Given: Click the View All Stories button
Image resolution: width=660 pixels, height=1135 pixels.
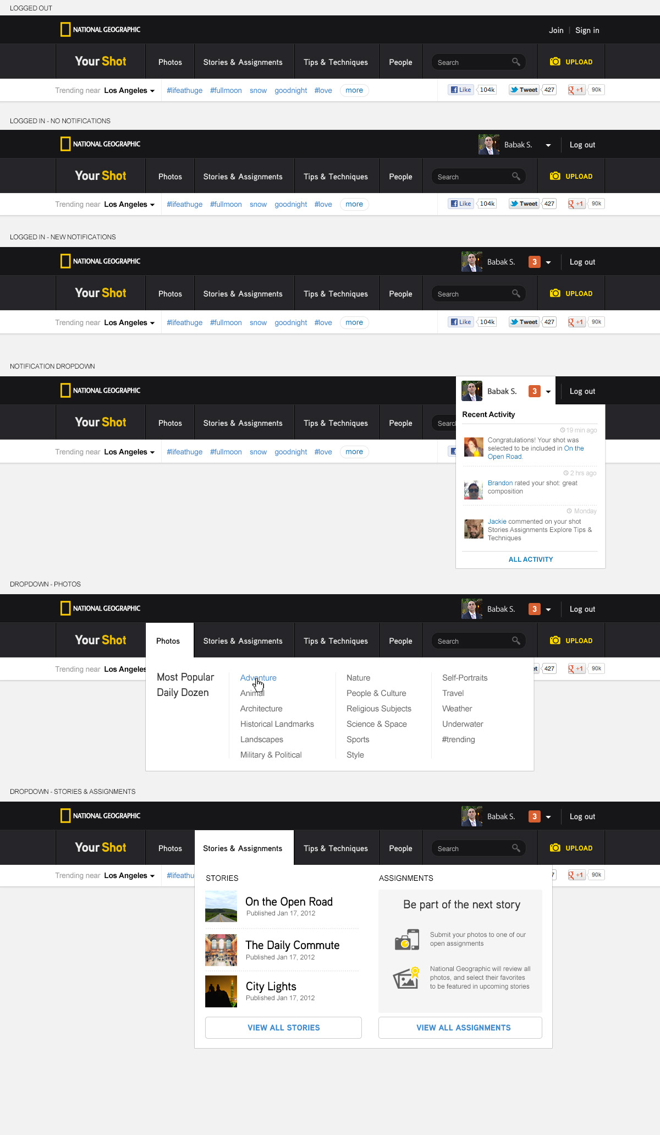Looking at the screenshot, I should tap(283, 1028).
